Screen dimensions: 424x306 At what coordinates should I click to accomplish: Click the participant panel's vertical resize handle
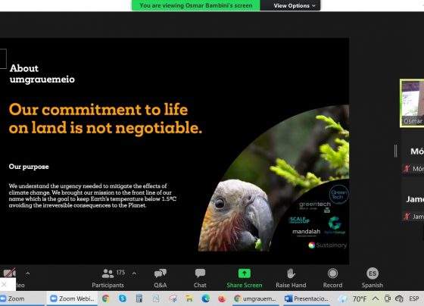click(x=395, y=151)
